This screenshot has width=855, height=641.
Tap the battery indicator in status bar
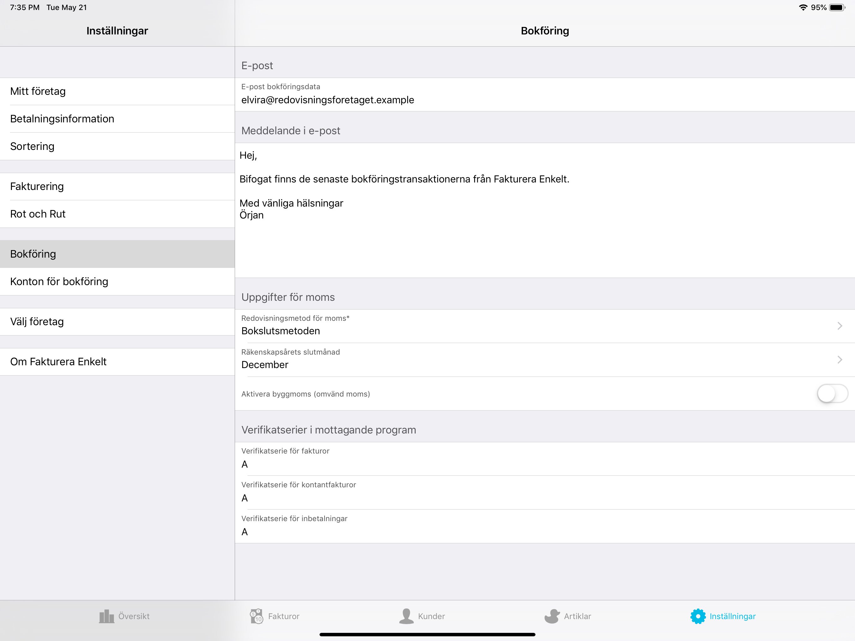837,8
